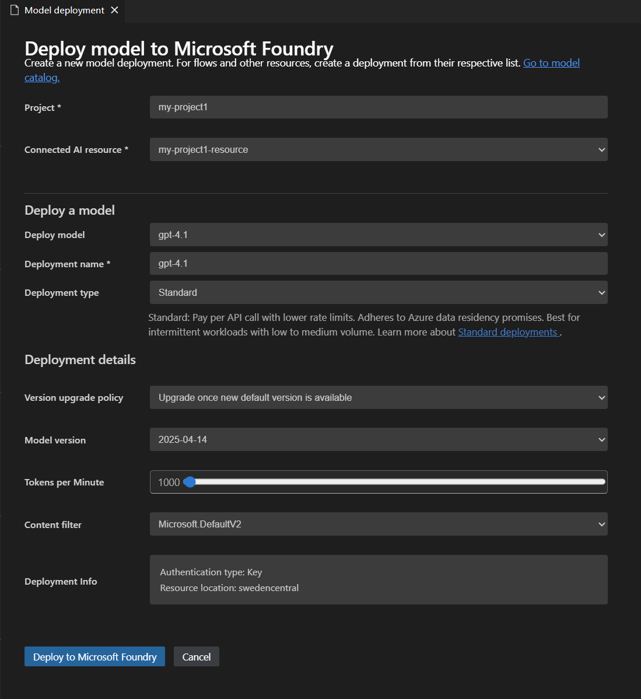The height and width of the screenshot is (699, 641).
Task: Click the chevron on the Content filter dropdown
Action: tap(601, 524)
